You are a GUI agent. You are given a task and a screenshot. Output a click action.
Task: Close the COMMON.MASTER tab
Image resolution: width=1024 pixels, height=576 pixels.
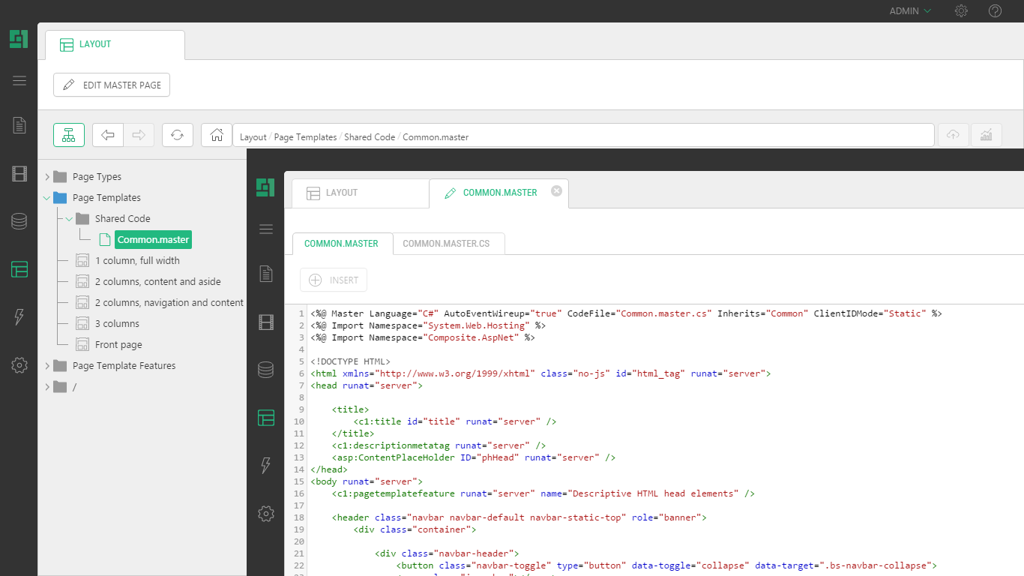pyautogui.click(x=556, y=191)
